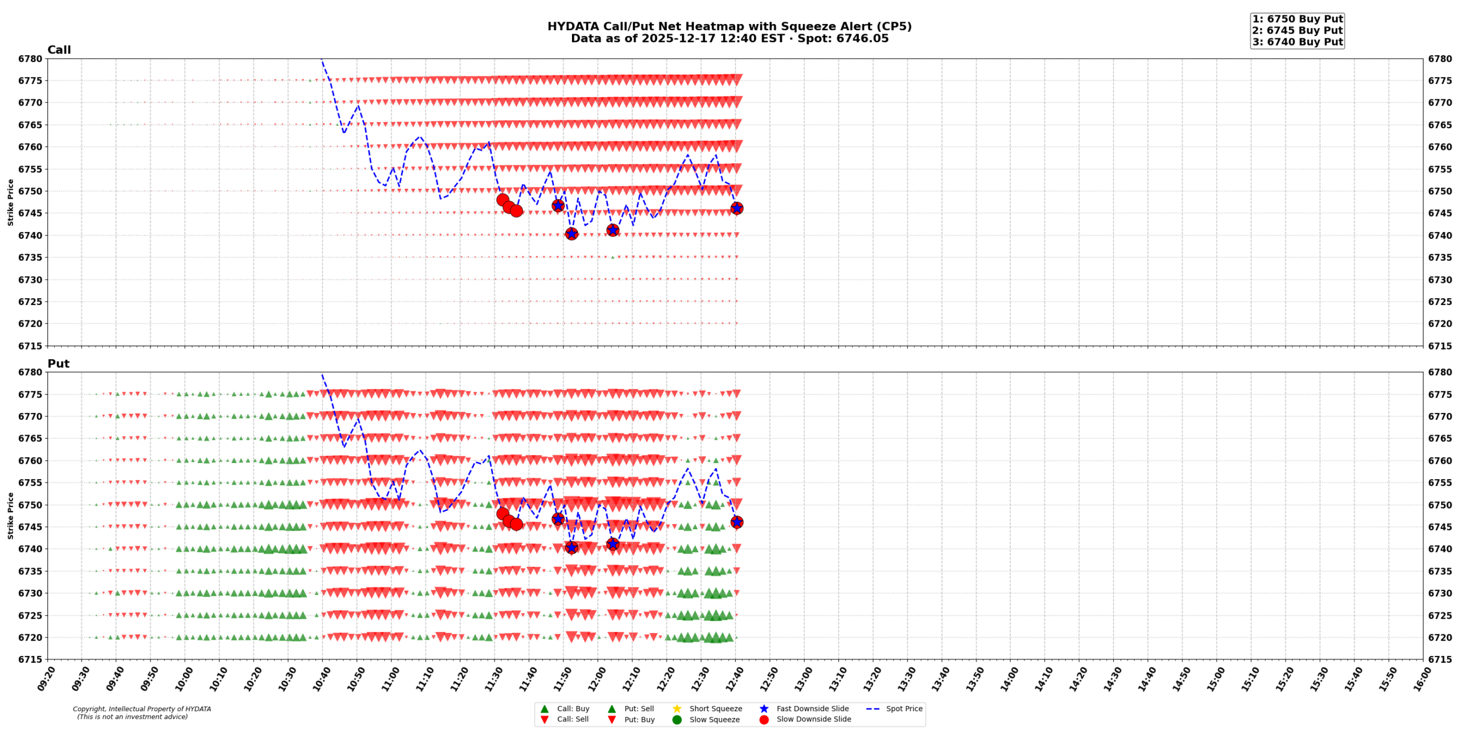Click the 6750 strike label on Call panel left axis
This screenshot has height=730, width=1460.
pyautogui.click(x=30, y=191)
